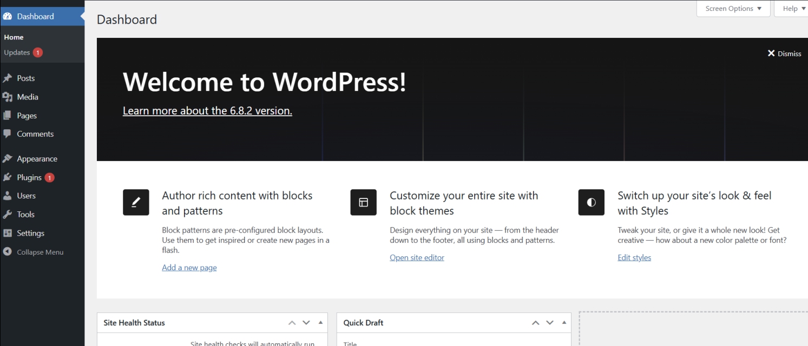
Task: Open Updates in Dashboard submenu
Action: click(x=17, y=52)
